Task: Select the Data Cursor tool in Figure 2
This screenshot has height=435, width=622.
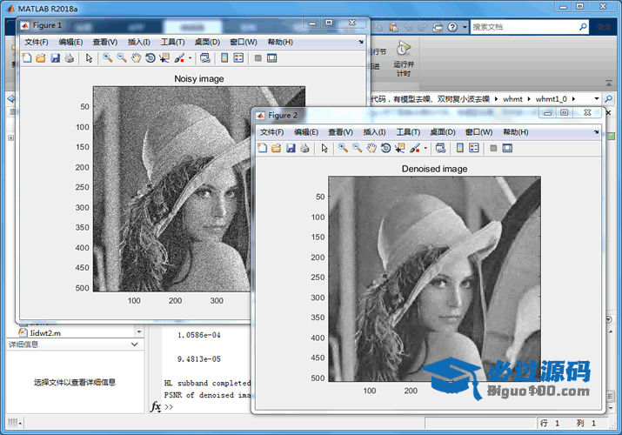Action: point(399,148)
